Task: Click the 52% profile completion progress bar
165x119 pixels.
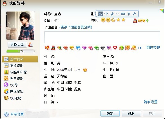Action: tap(20, 51)
